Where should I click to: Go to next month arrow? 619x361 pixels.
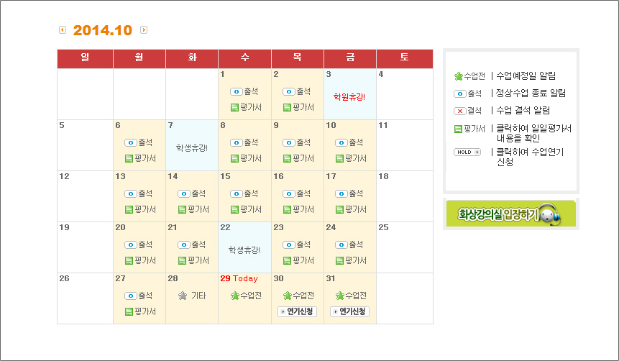click(x=144, y=30)
